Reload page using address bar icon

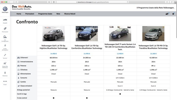coord(127,2)
